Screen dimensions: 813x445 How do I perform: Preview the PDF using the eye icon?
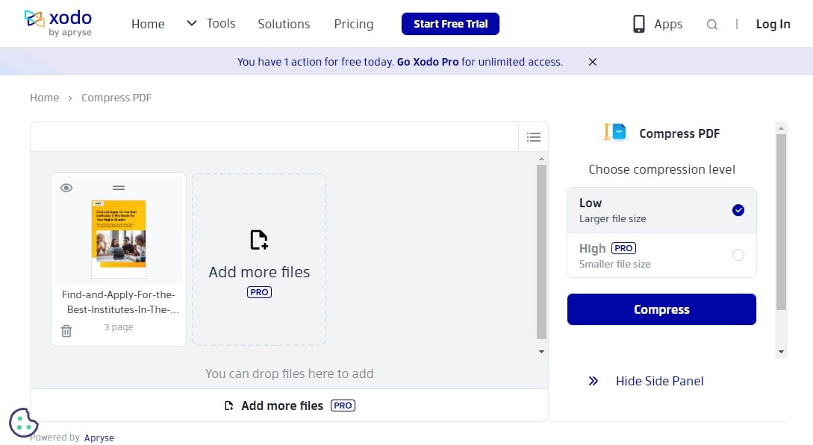point(66,187)
